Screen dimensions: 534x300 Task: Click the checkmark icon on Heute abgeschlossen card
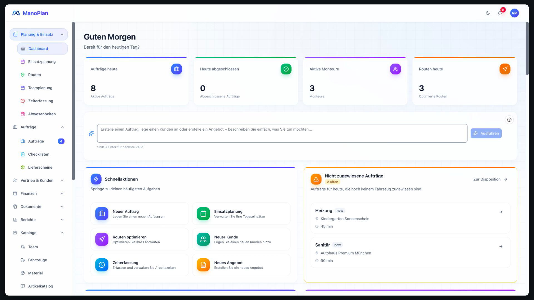coord(286,69)
